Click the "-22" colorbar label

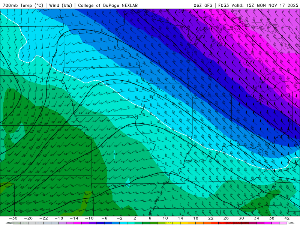43,218
